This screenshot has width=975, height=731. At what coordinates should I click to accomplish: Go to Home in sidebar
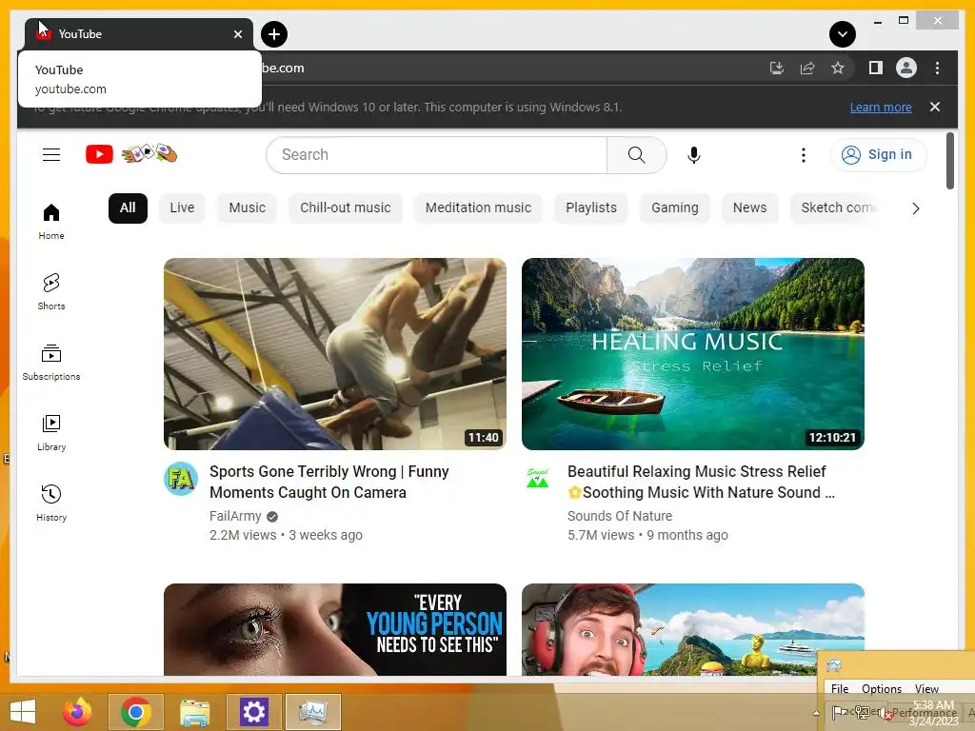[x=51, y=221]
